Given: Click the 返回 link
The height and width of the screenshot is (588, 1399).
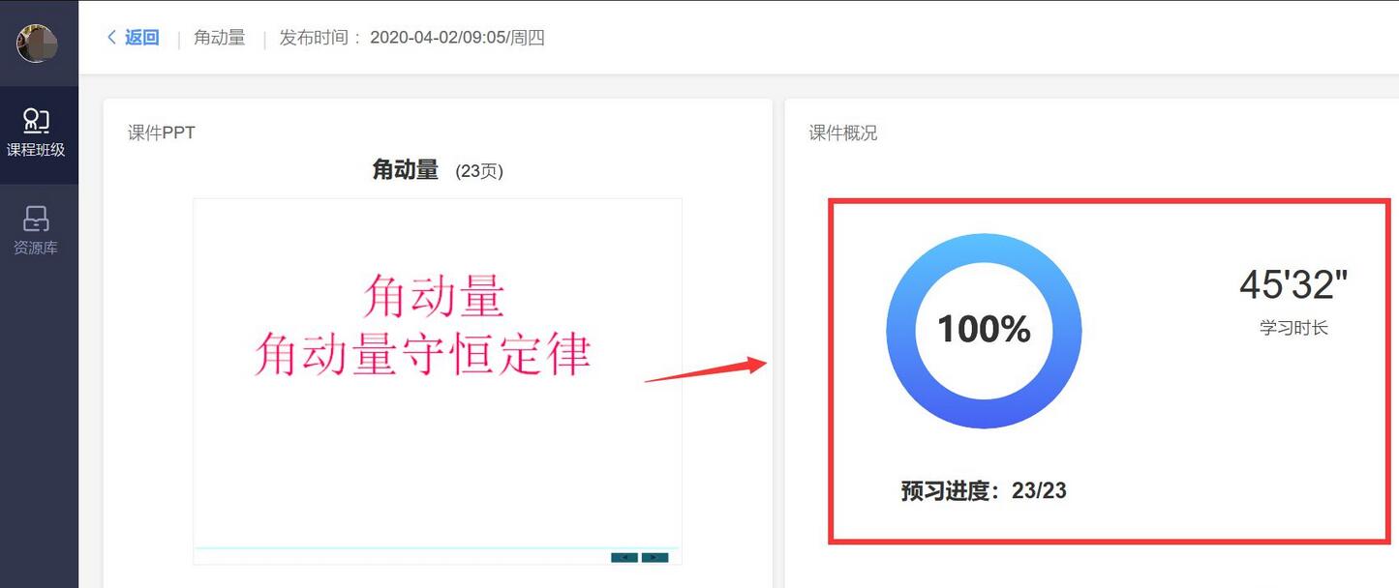Looking at the screenshot, I should (141, 38).
